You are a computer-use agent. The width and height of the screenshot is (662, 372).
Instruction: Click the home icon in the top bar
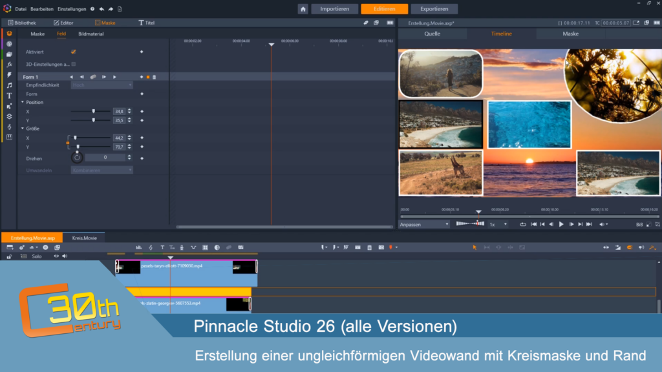coord(303,9)
